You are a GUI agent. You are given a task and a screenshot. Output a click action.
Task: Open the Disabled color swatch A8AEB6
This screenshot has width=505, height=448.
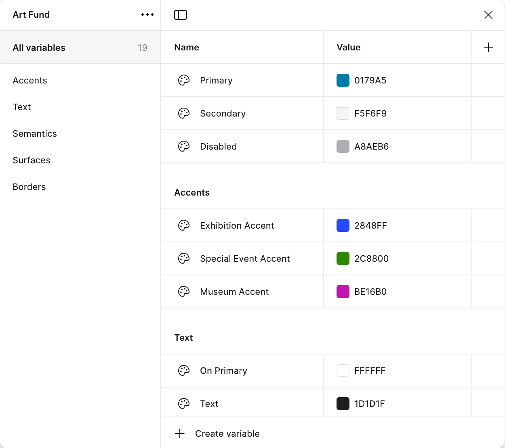point(343,146)
